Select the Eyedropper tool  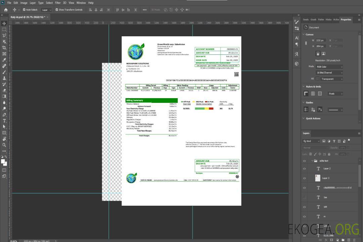coord(4,60)
